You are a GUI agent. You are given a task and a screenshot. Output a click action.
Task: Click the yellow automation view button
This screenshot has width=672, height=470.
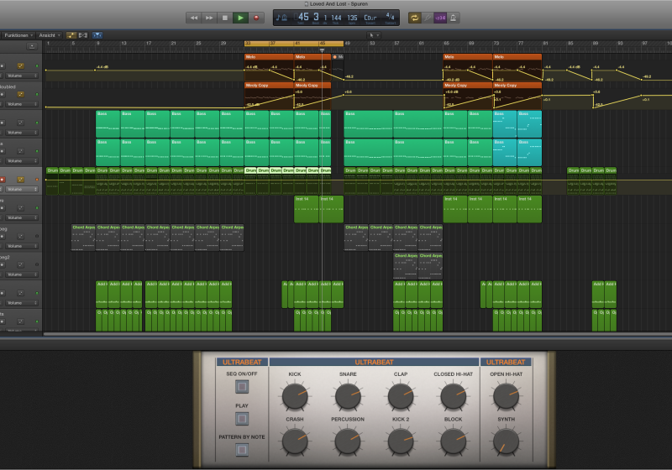[71, 35]
